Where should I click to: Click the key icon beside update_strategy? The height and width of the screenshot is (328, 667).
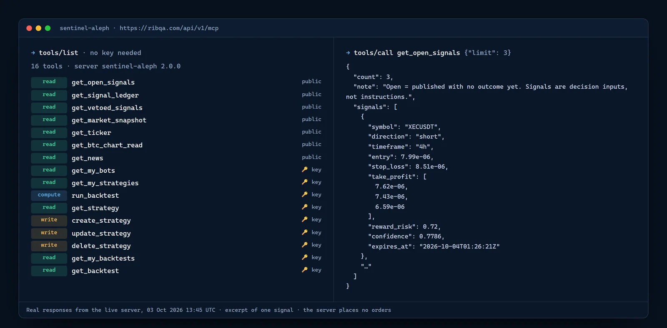click(x=305, y=232)
